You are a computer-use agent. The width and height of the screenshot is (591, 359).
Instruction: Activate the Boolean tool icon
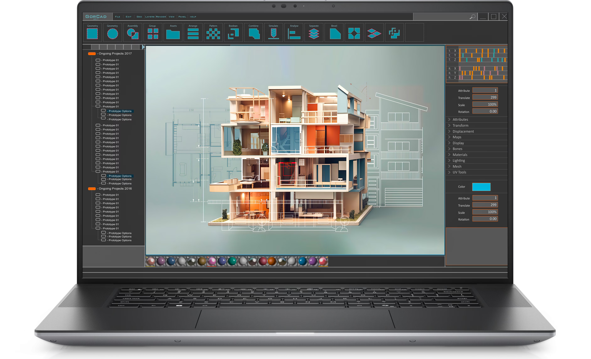[233, 34]
